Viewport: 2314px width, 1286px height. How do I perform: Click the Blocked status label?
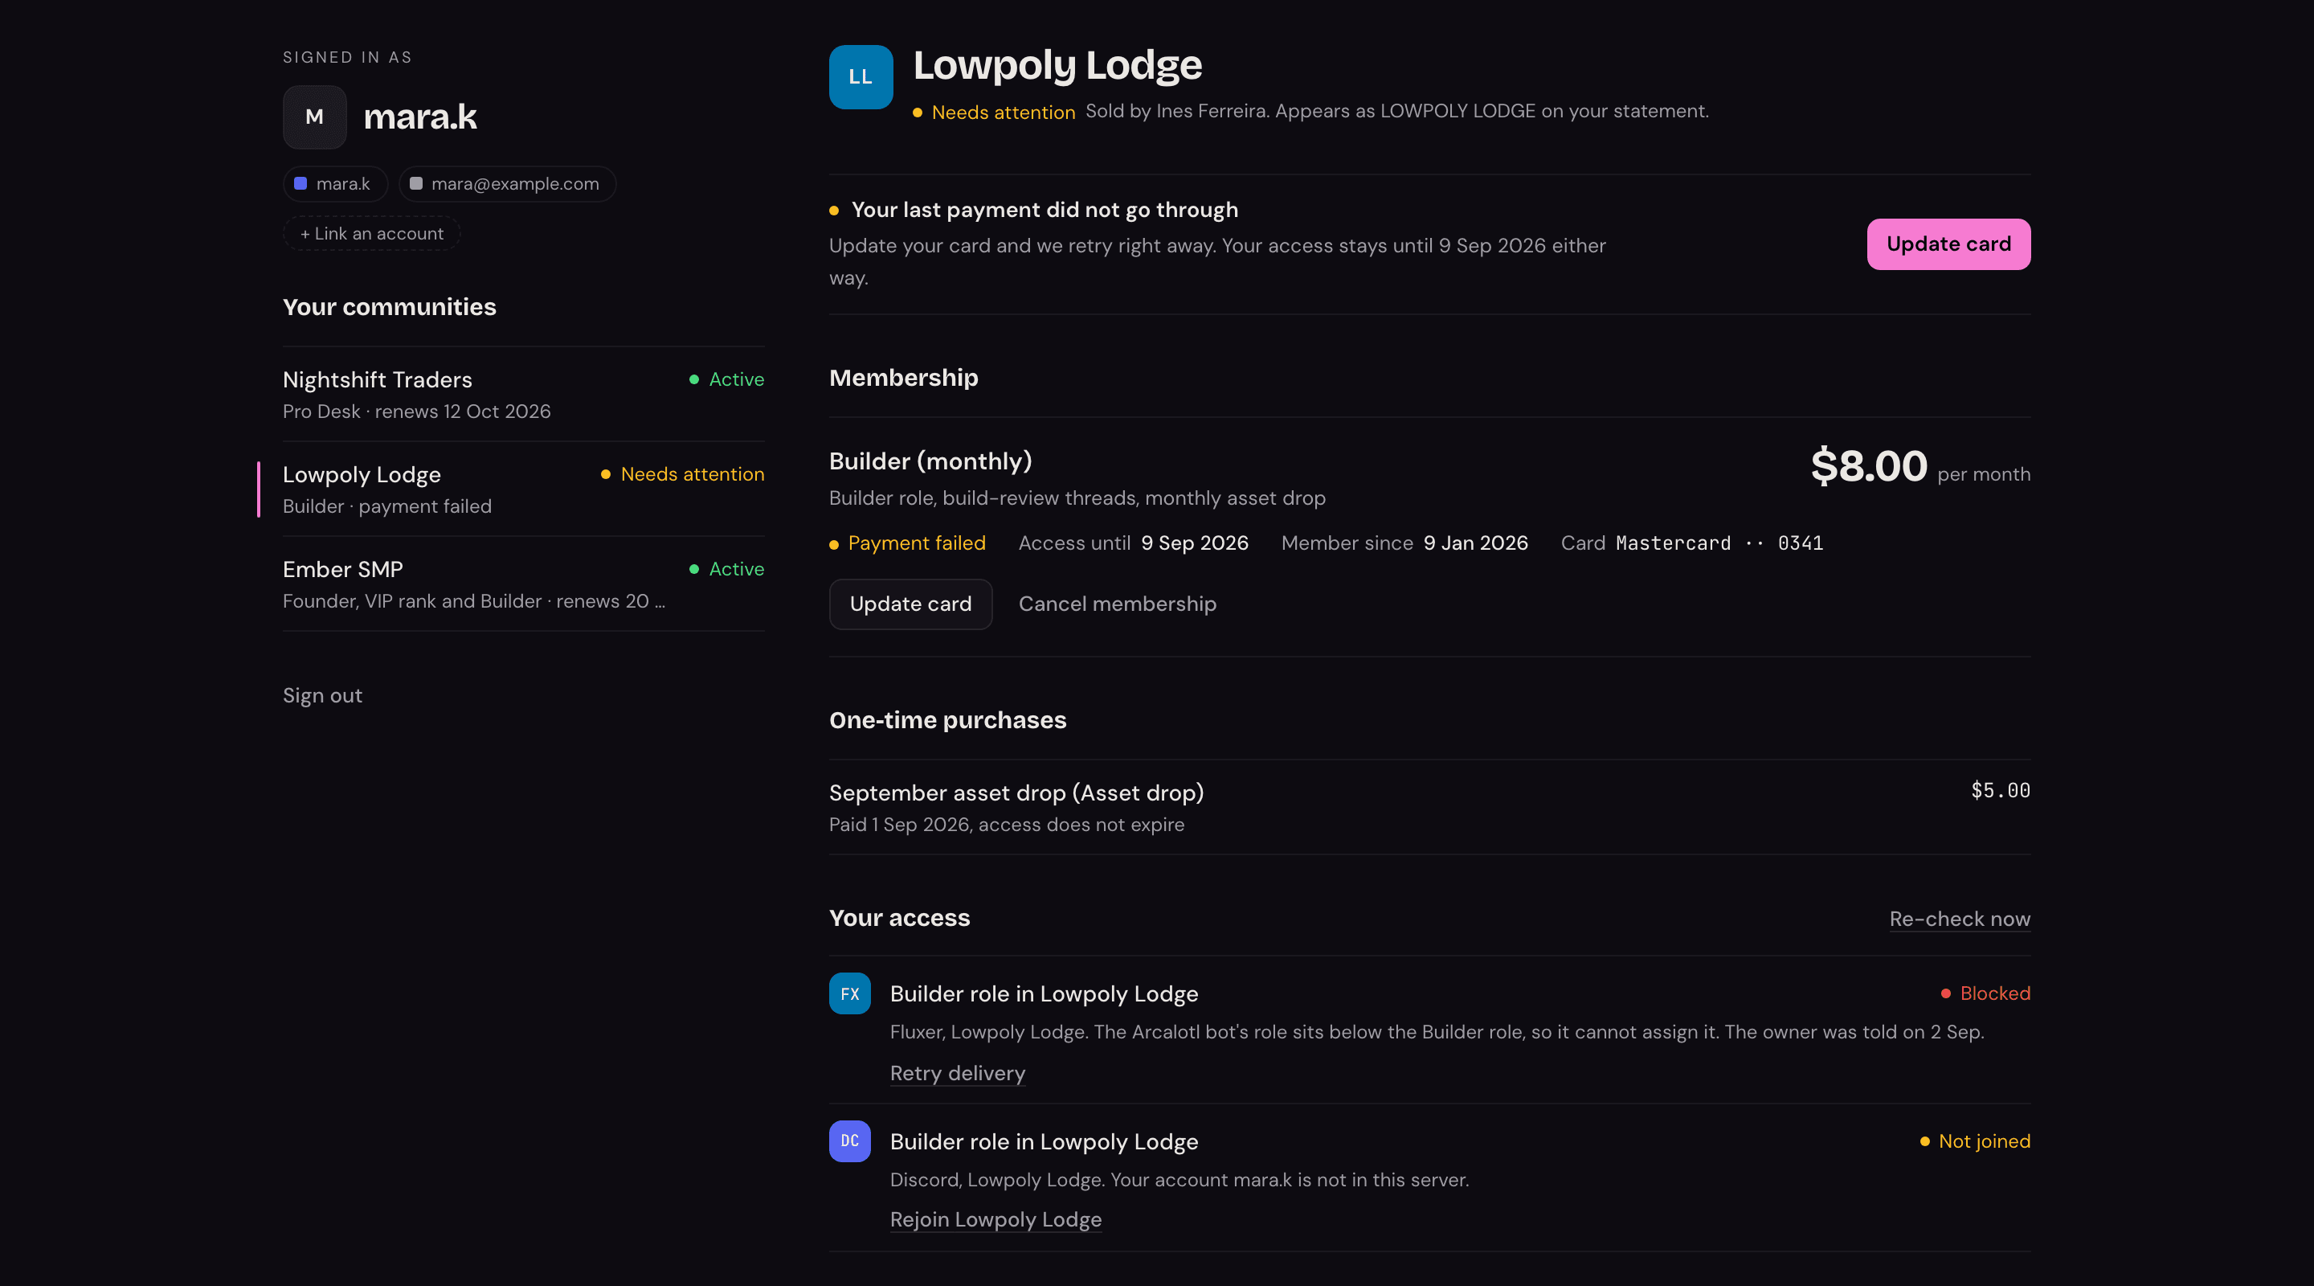click(x=1985, y=993)
